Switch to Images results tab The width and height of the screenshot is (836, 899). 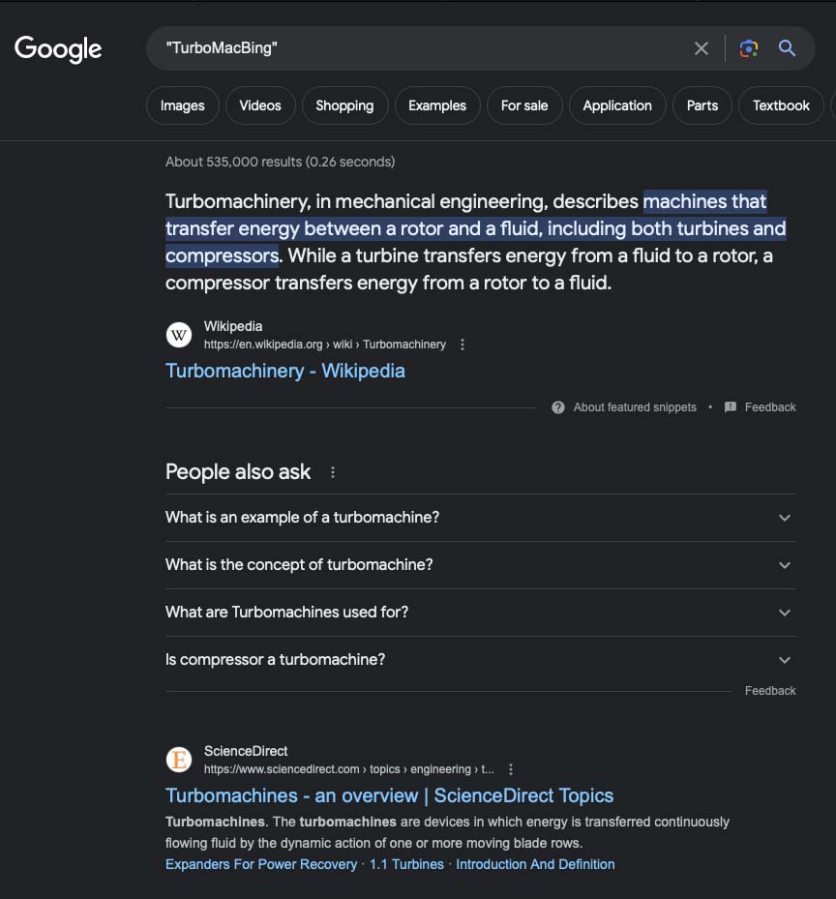click(183, 105)
